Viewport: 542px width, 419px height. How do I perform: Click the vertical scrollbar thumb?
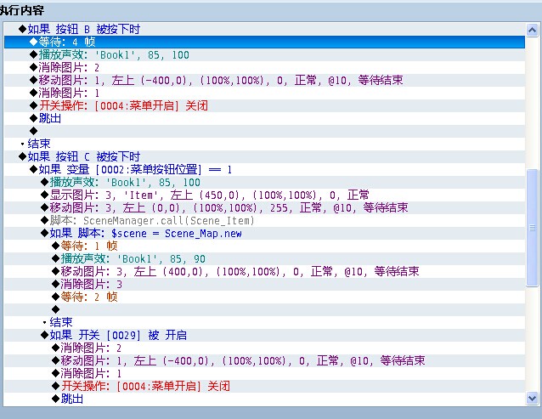tap(532, 228)
